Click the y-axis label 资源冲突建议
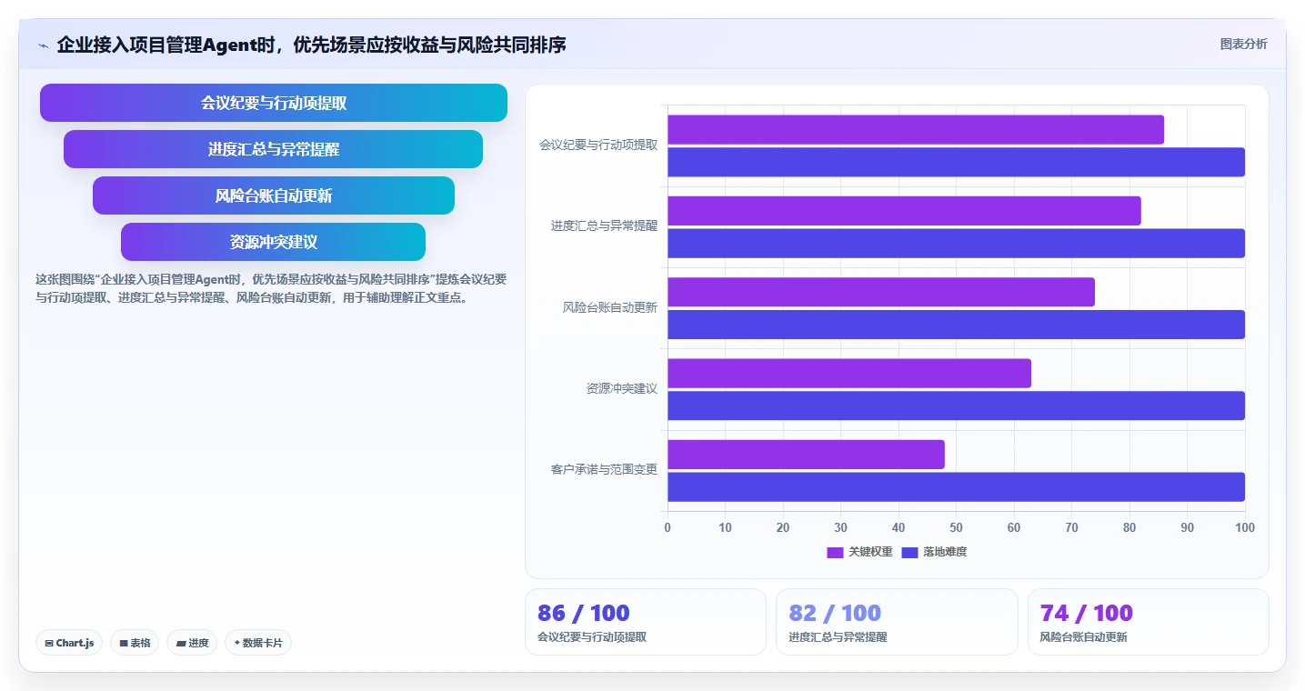 point(621,388)
